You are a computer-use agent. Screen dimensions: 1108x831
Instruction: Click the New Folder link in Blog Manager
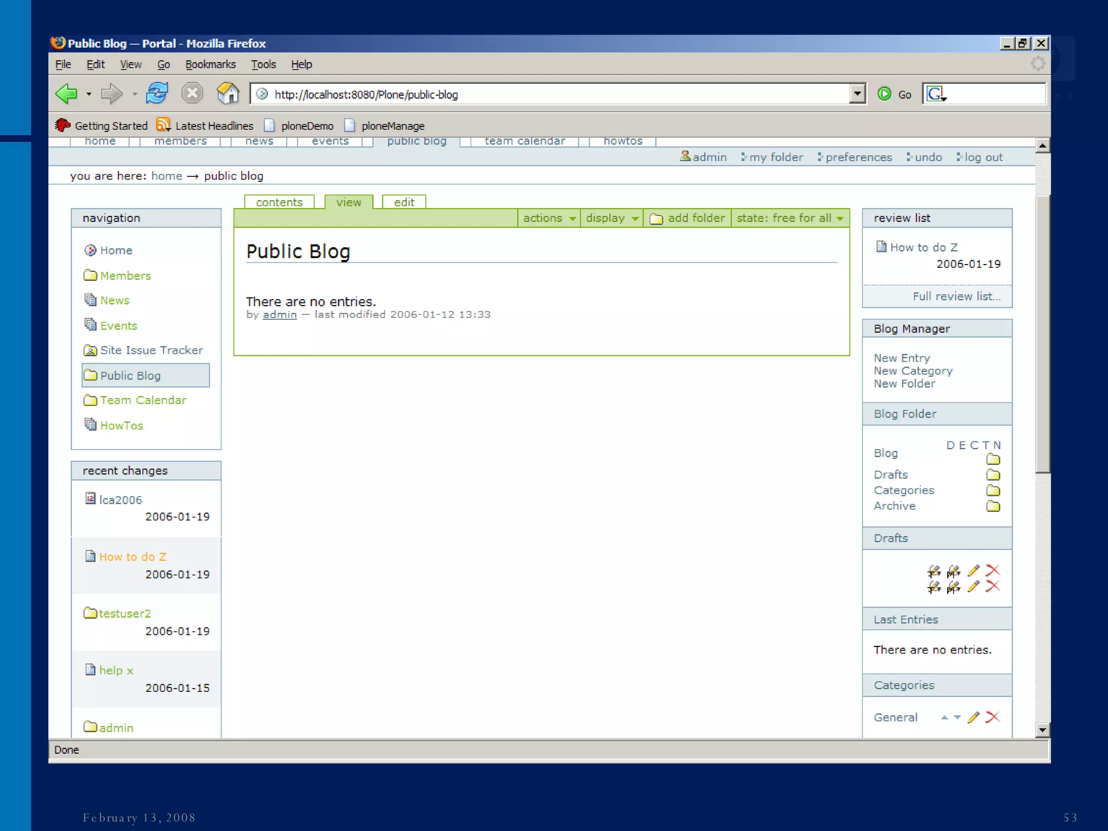904,384
